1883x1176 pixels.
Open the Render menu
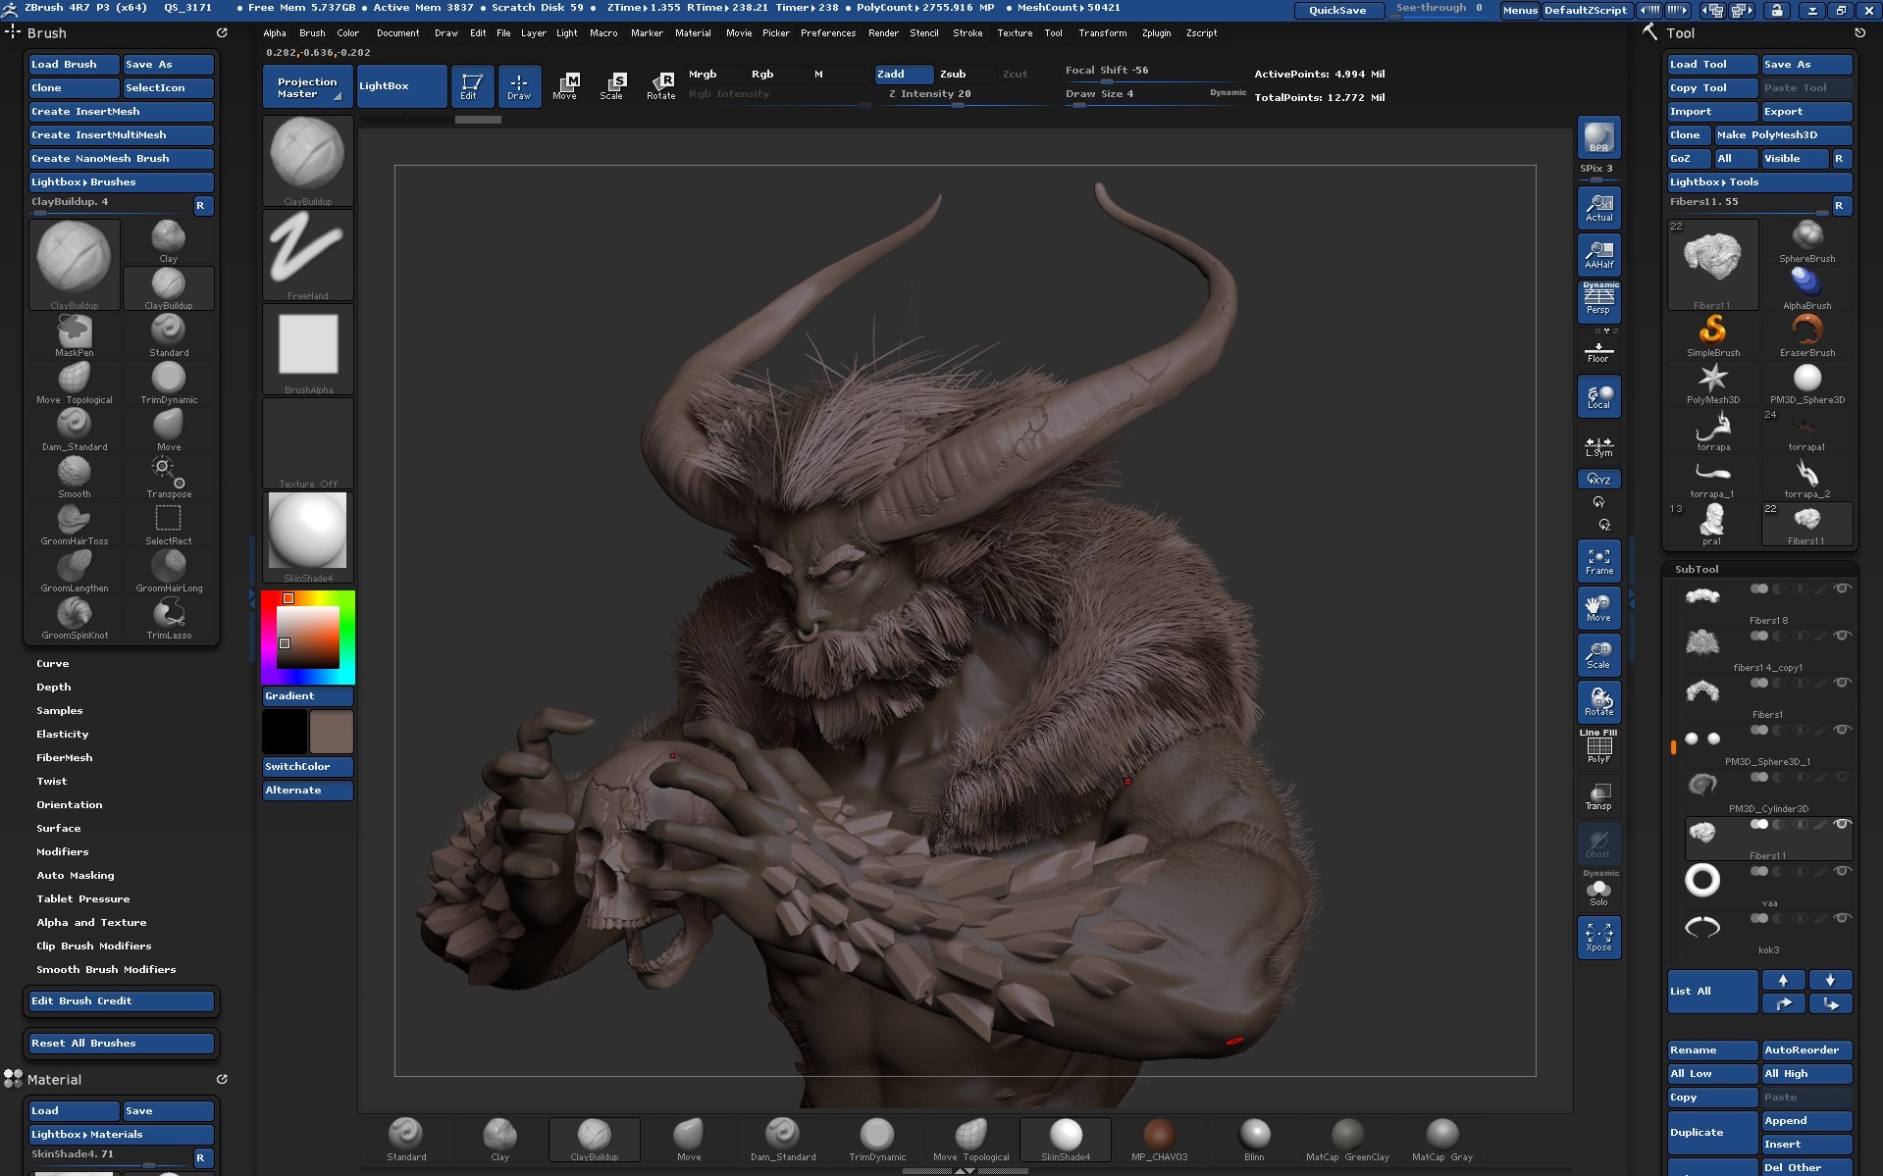pyautogui.click(x=882, y=32)
